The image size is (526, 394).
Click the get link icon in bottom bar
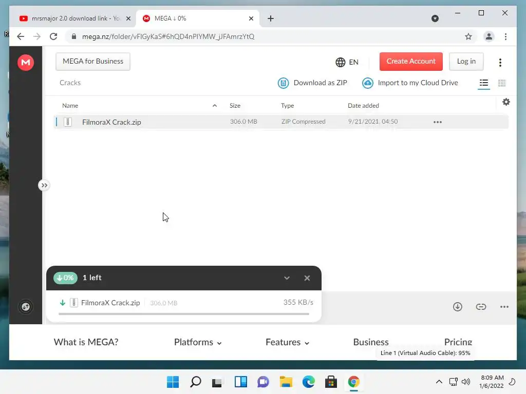481,307
